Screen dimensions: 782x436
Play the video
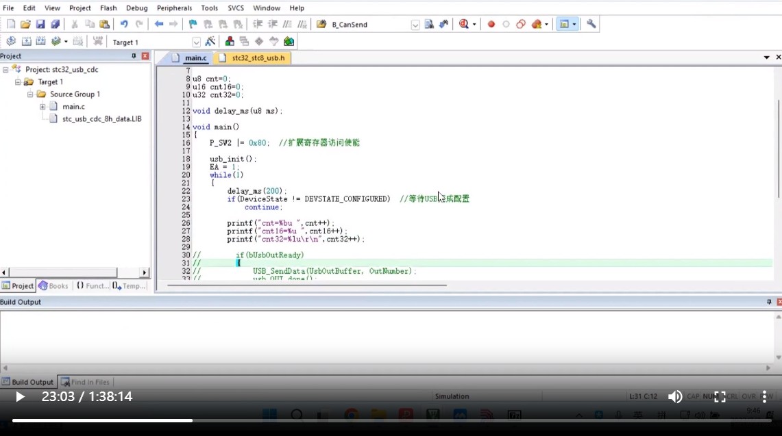pyautogui.click(x=19, y=396)
